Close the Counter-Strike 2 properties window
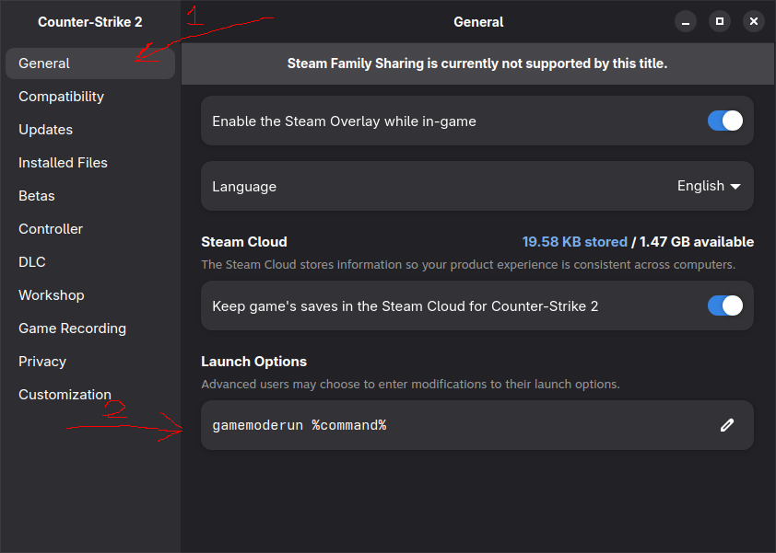776x553 pixels. (x=754, y=21)
